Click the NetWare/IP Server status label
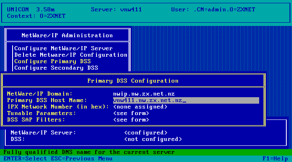This screenshot has height=162, width=292. click(43, 133)
